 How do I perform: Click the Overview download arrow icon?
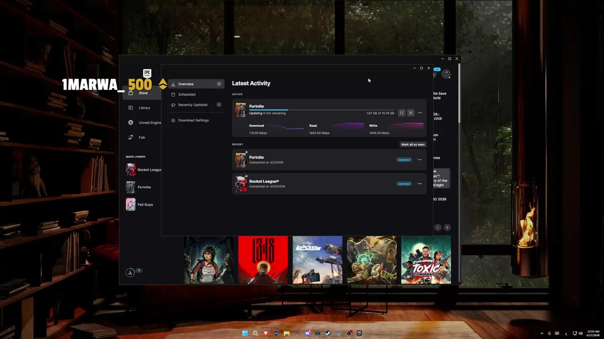click(173, 84)
